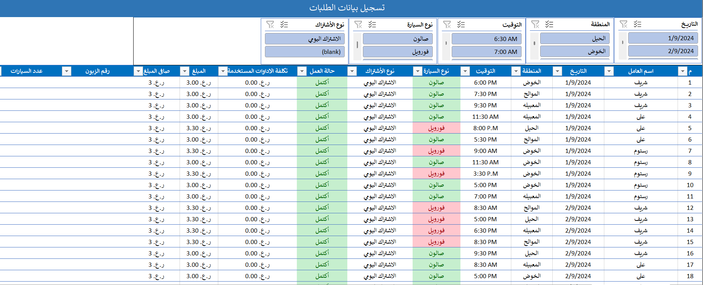Open the نوع الأشتراك table column filter dropdown
Viewport: 703px width, 285px height.
tap(352, 71)
